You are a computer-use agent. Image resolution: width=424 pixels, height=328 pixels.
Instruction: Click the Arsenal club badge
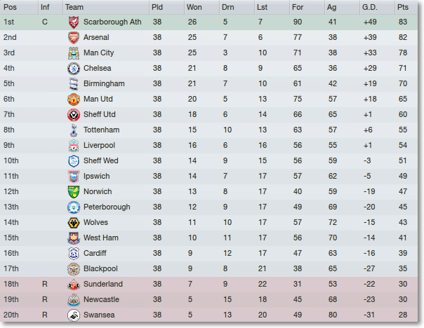coord(74,38)
